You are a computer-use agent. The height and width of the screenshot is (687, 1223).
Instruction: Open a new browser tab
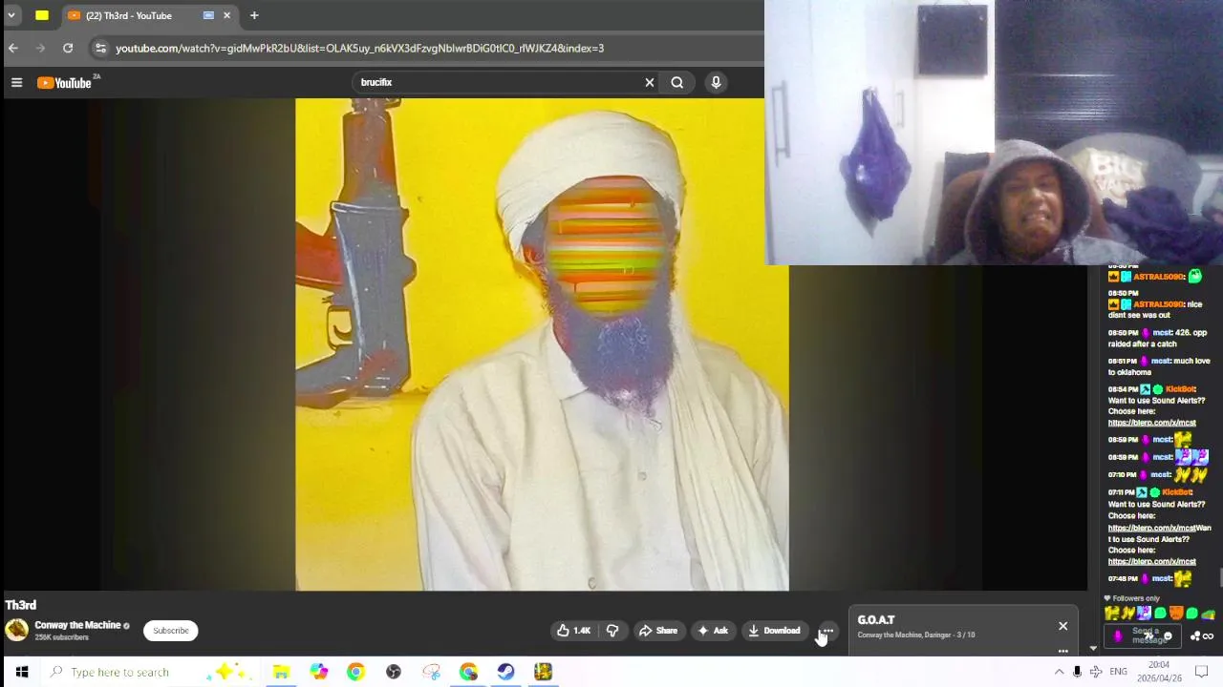(x=254, y=15)
